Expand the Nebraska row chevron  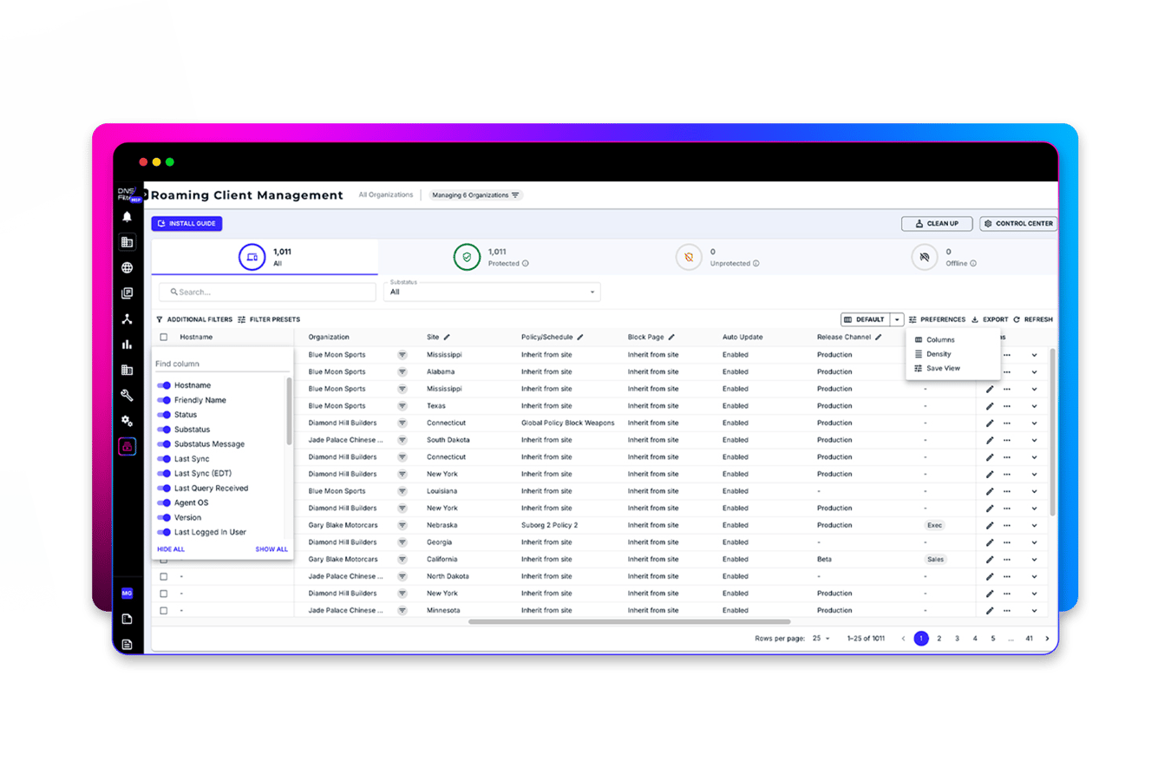[x=1034, y=526]
